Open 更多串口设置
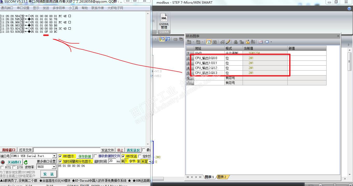 point(46,161)
